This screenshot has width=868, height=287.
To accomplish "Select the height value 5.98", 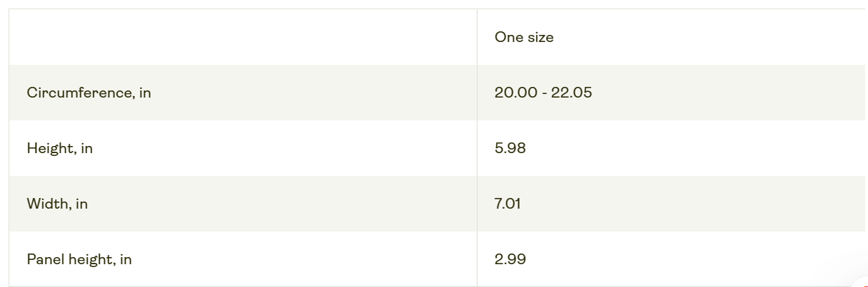I will tap(510, 148).
